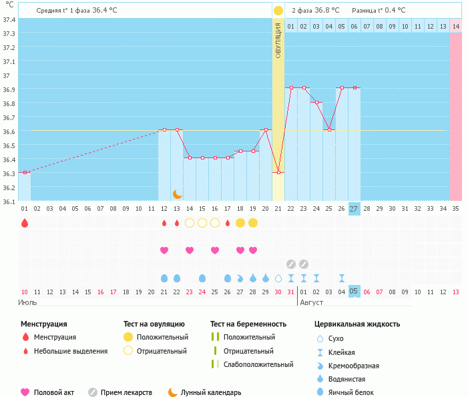Click the negative ovulation test on day 14
468x397 pixels.
(190, 223)
